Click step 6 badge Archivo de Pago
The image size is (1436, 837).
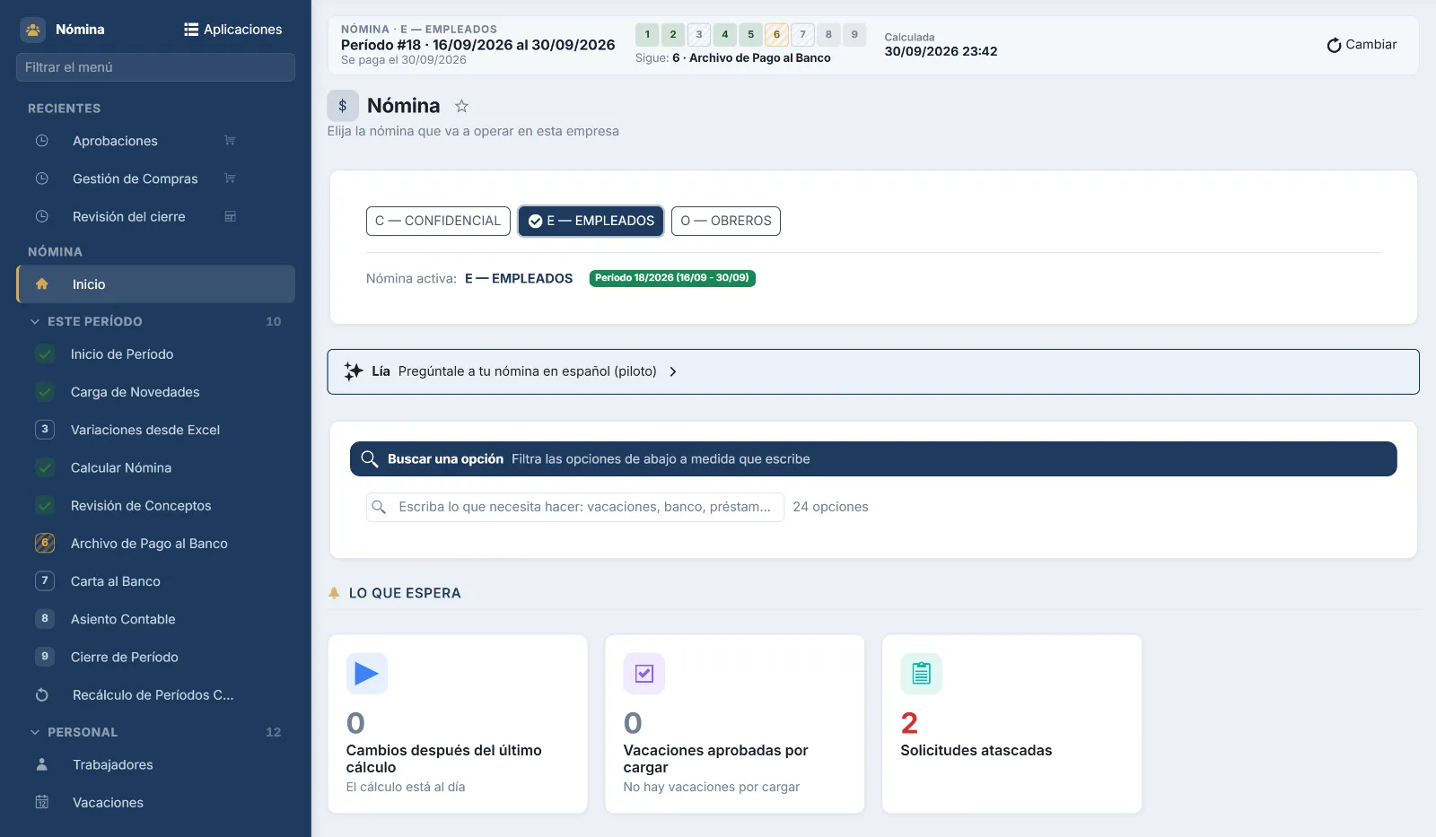click(45, 543)
